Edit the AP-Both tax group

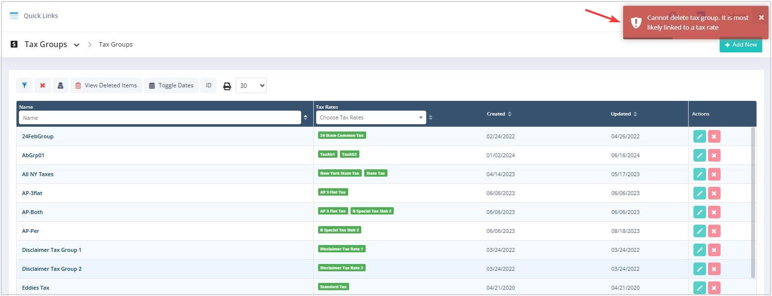699,212
